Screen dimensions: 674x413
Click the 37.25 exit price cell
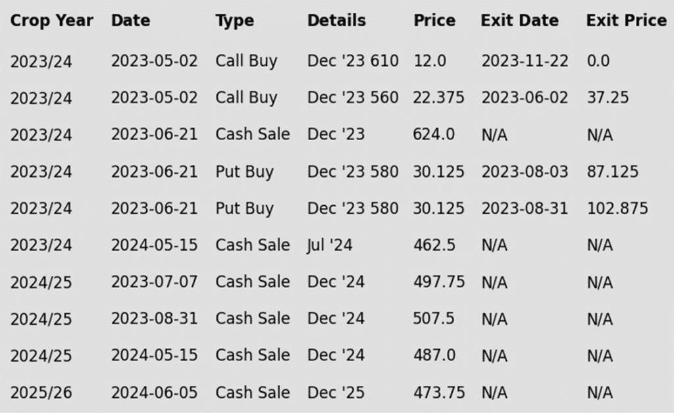click(x=608, y=98)
